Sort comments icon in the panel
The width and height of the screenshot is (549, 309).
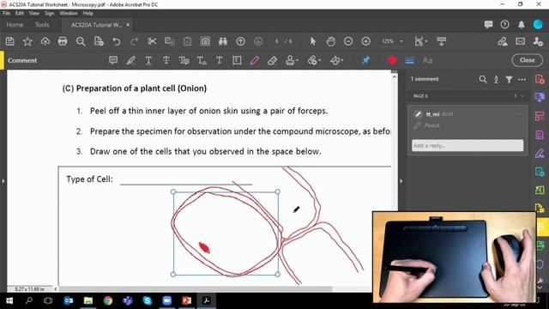tap(496, 80)
